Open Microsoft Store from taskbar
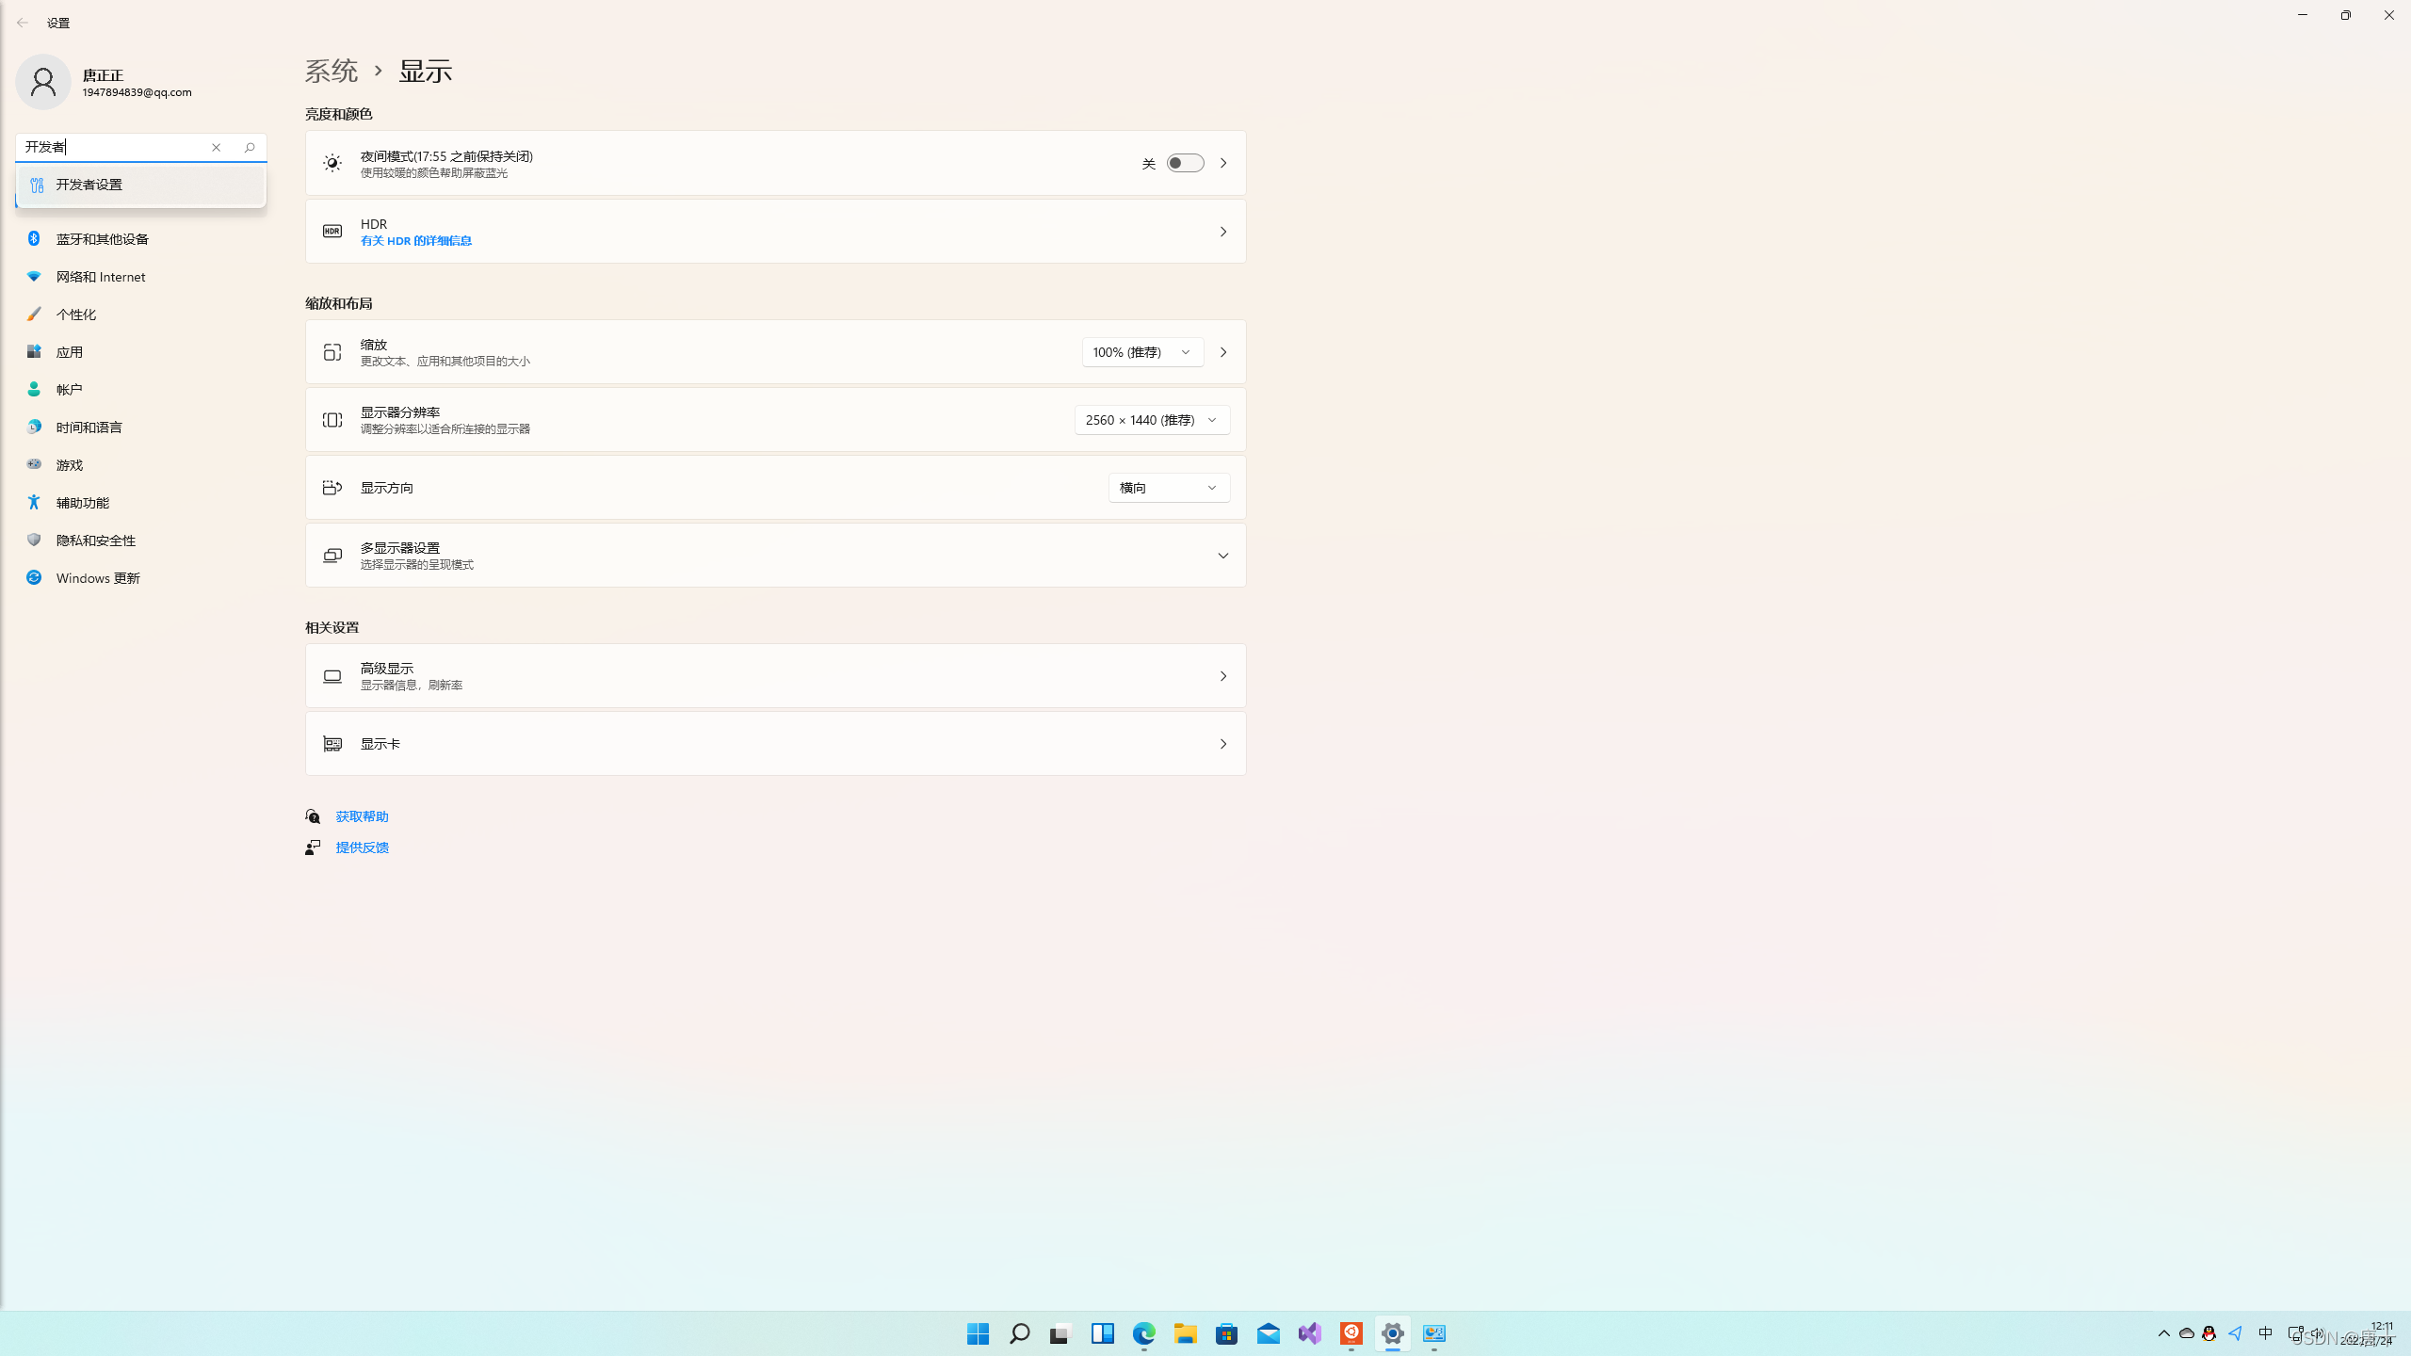This screenshot has height=1356, width=2411. coord(1226,1333)
